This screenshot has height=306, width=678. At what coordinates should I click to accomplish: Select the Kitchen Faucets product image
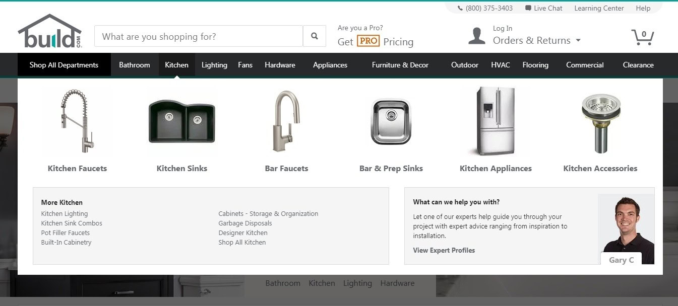(77, 121)
